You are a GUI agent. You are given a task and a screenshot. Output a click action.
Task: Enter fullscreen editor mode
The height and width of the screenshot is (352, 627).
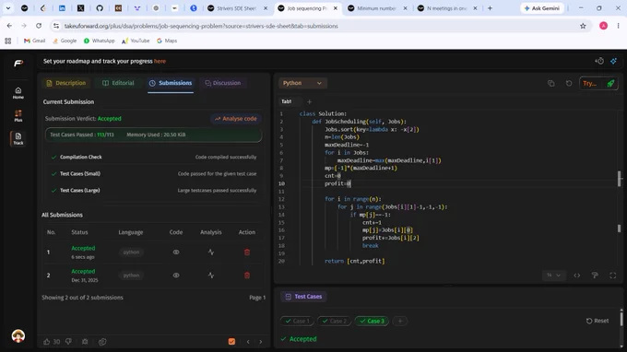[612, 276]
